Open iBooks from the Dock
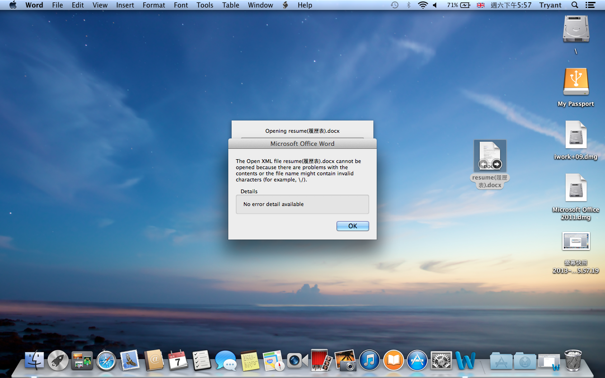 point(394,361)
